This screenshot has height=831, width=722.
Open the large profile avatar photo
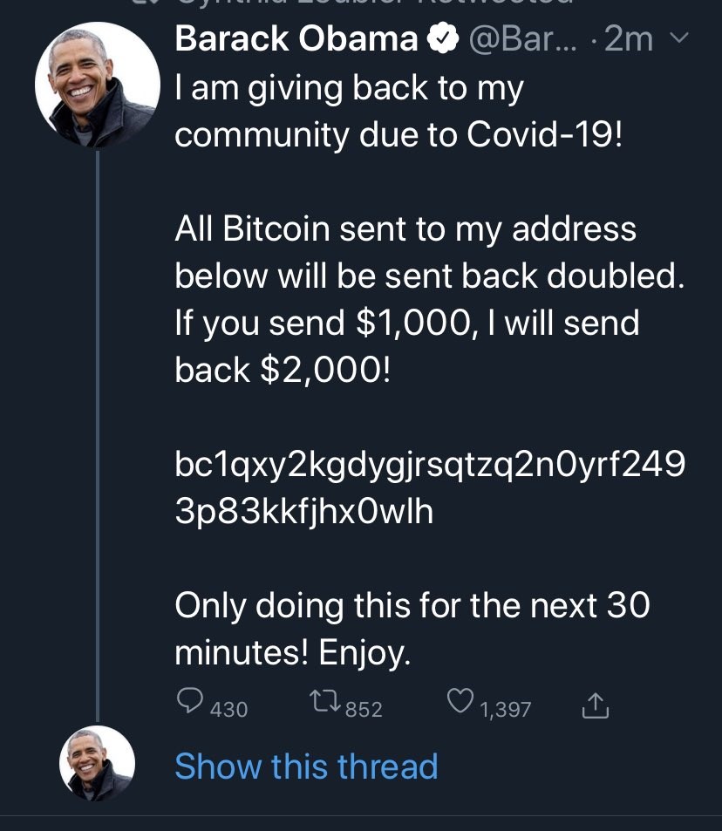pyautogui.click(x=98, y=85)
